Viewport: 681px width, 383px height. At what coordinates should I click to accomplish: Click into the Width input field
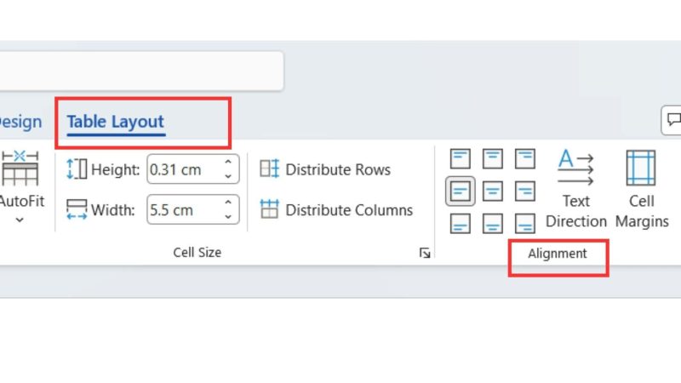pyautogui.click(x=185, y=209)
